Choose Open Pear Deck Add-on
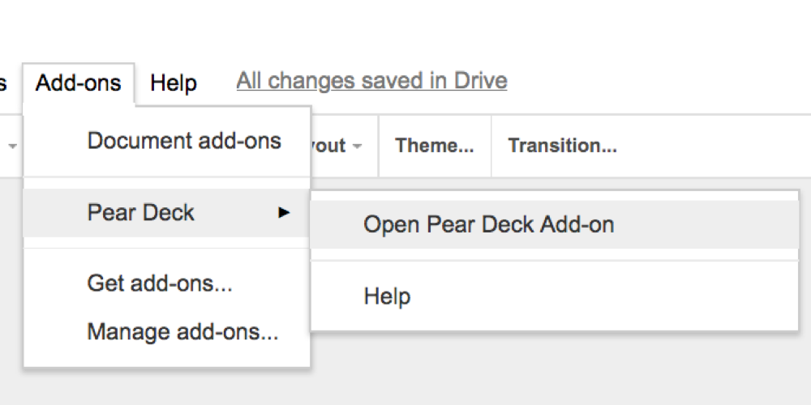Image resolution: width=811 pixels, height=405 pixels. (x=488, y=224)
